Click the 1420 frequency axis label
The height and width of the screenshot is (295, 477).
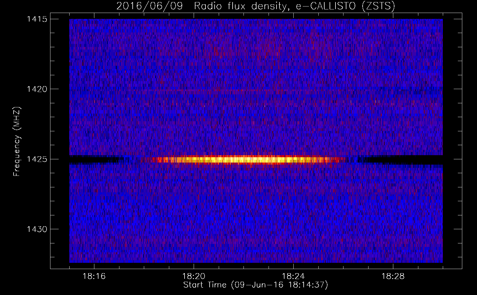(x=37, y=89)
